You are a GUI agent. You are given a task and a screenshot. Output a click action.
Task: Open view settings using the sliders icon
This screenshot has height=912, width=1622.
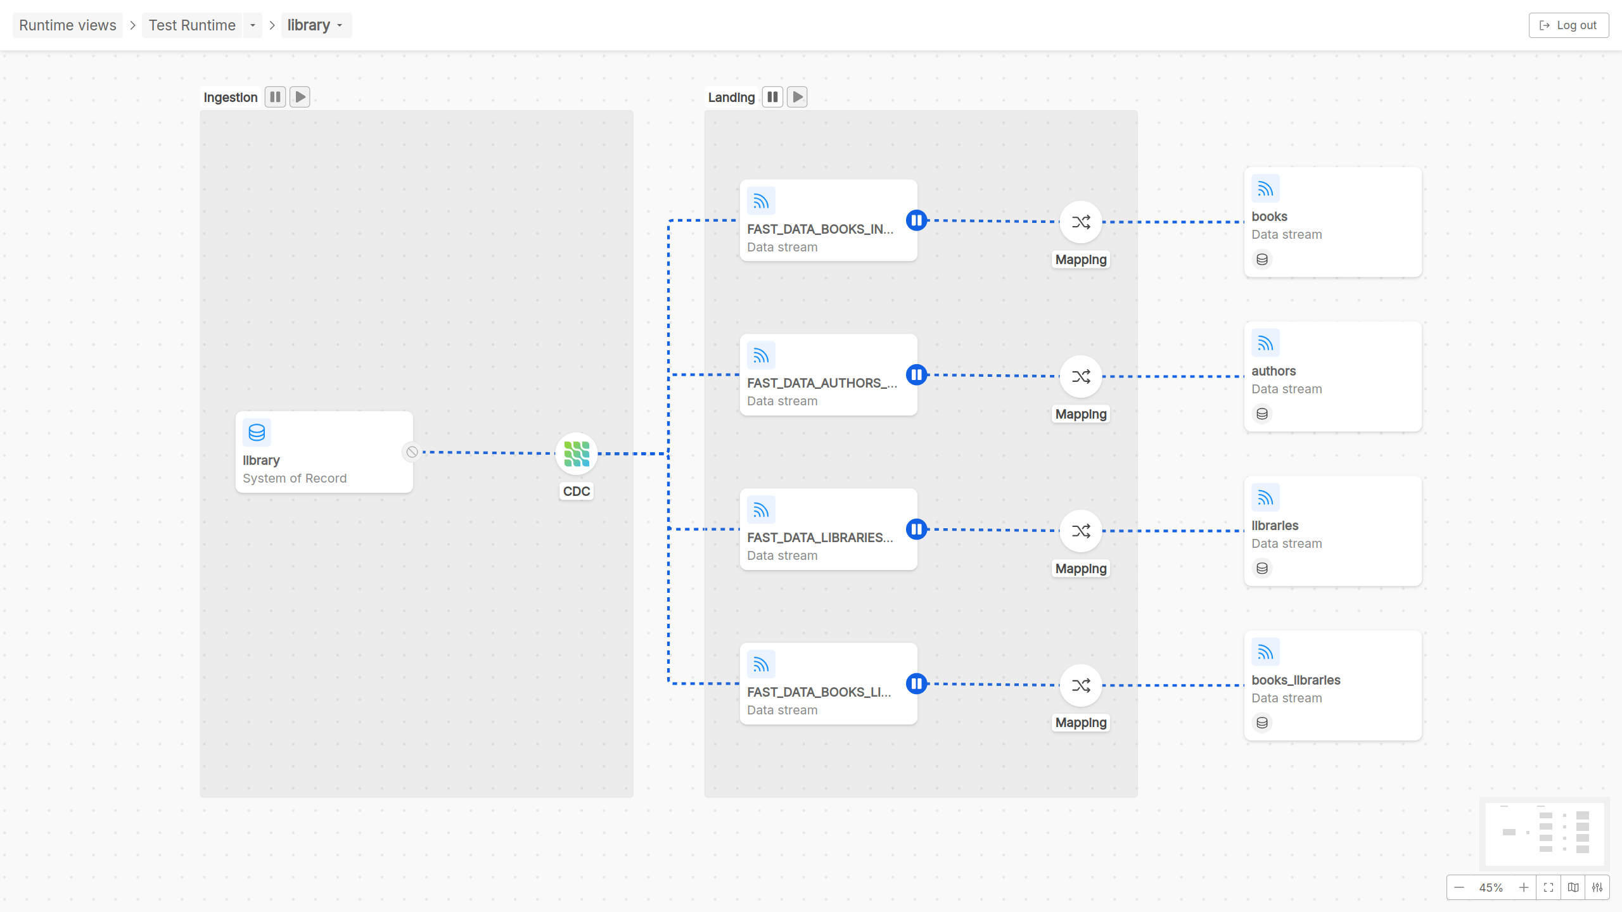tap(1598, 887)
